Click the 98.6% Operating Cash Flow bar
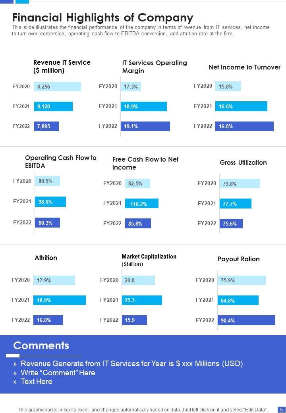This screenshot has width=286, height=413. [50, 202]
